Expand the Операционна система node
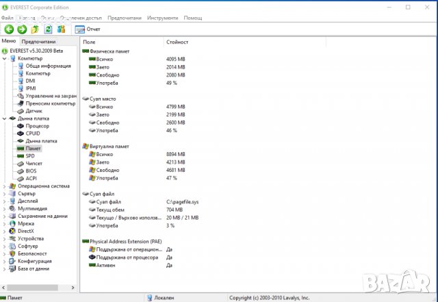 click(x=4, y=186)
